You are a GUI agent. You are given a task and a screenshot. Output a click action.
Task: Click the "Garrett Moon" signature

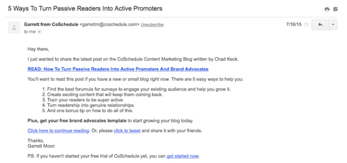click(x=41, y=146)
